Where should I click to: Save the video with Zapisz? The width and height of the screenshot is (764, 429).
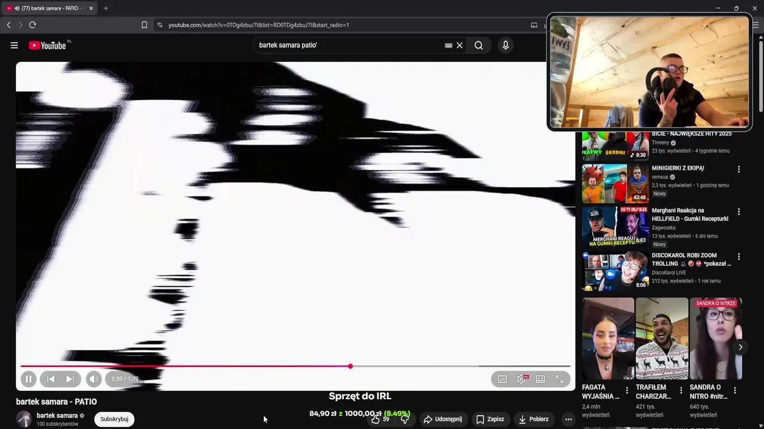coord(490,419)
